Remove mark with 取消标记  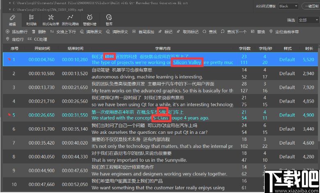tap(187, 32)
